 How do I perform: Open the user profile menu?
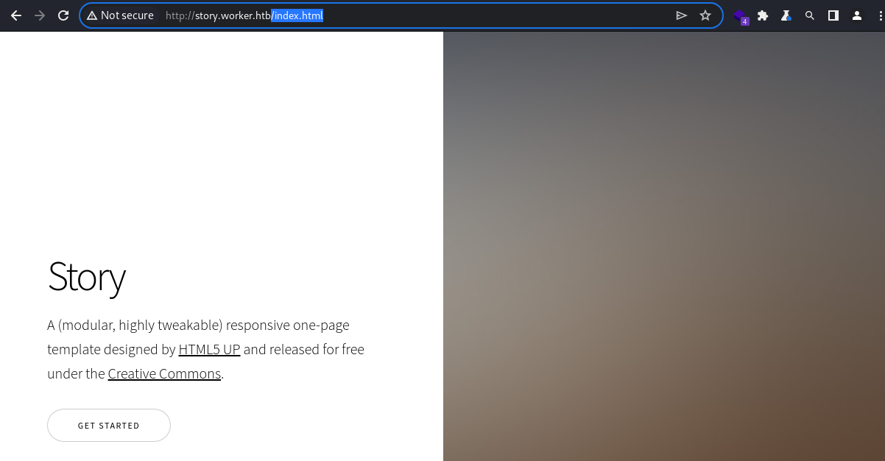click(857, 15)
